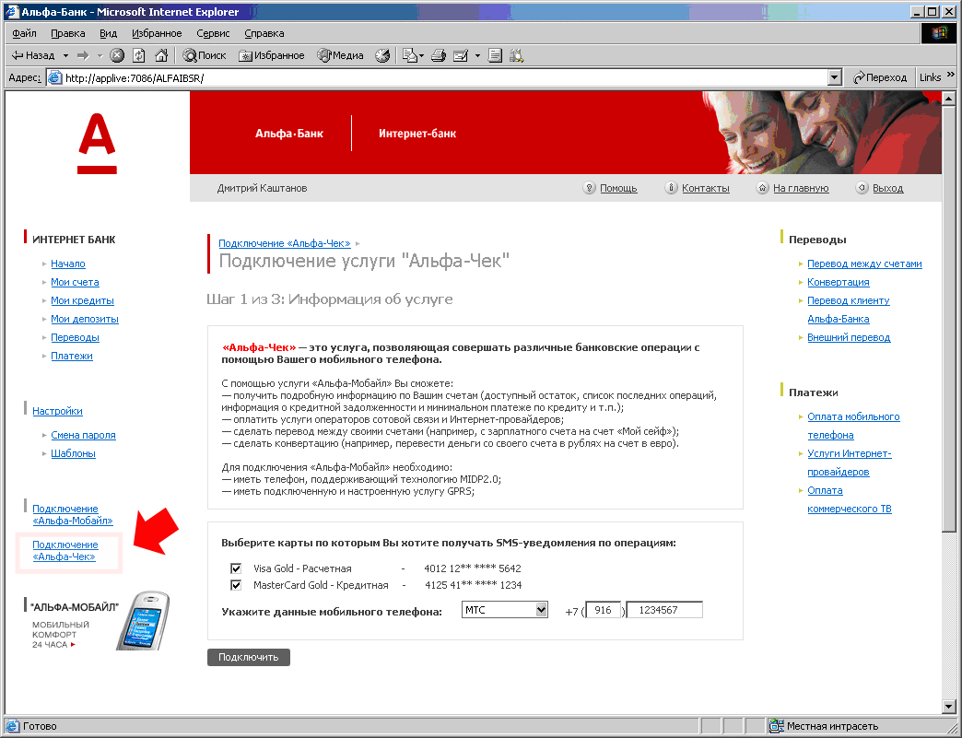Click the Forward arrow toolbar button
The image size is (962, 738).
click(83, 55)
